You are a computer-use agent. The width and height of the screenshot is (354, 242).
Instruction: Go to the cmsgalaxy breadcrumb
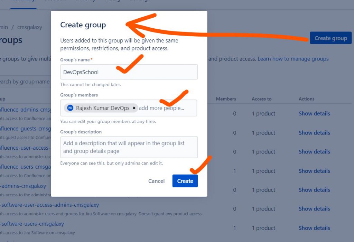30,27
